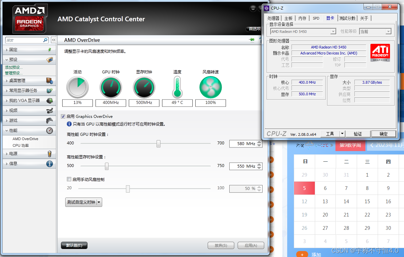Click the presets icon beside 预设
This screenshot has height=257, width=404.
coord(50,60)
